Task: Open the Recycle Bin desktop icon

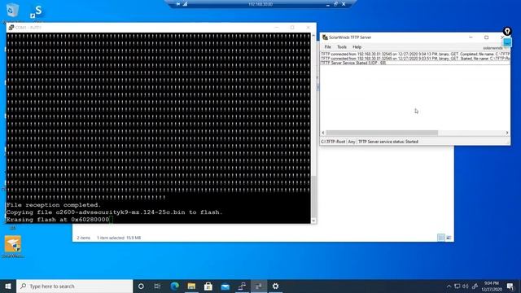Action: coord(13,11)
